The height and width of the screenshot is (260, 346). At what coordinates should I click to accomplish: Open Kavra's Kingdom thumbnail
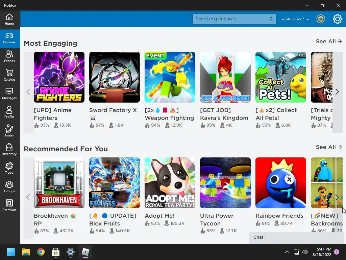coord(225,77)
